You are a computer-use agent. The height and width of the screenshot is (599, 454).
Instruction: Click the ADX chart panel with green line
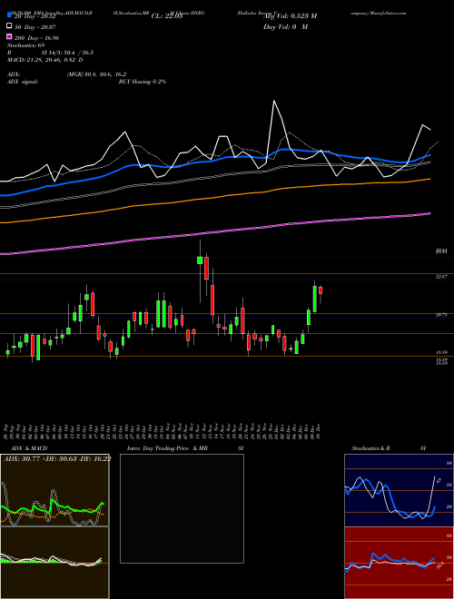pos(54,490)
